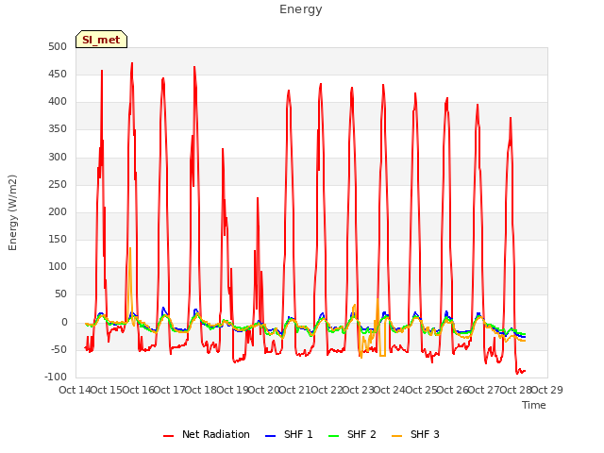
Task: Click the red Net Radiation legend swatch
Action: [168, 436]
